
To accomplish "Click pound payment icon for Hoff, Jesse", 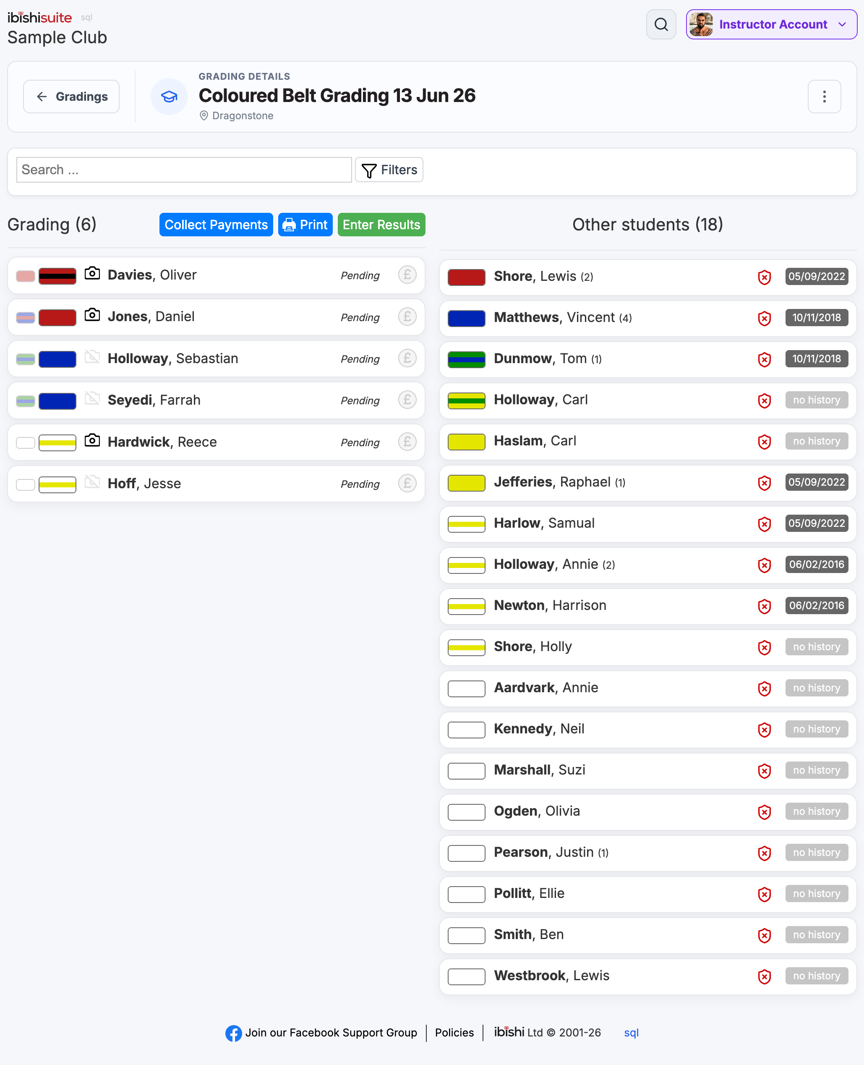I will (407, 484).
